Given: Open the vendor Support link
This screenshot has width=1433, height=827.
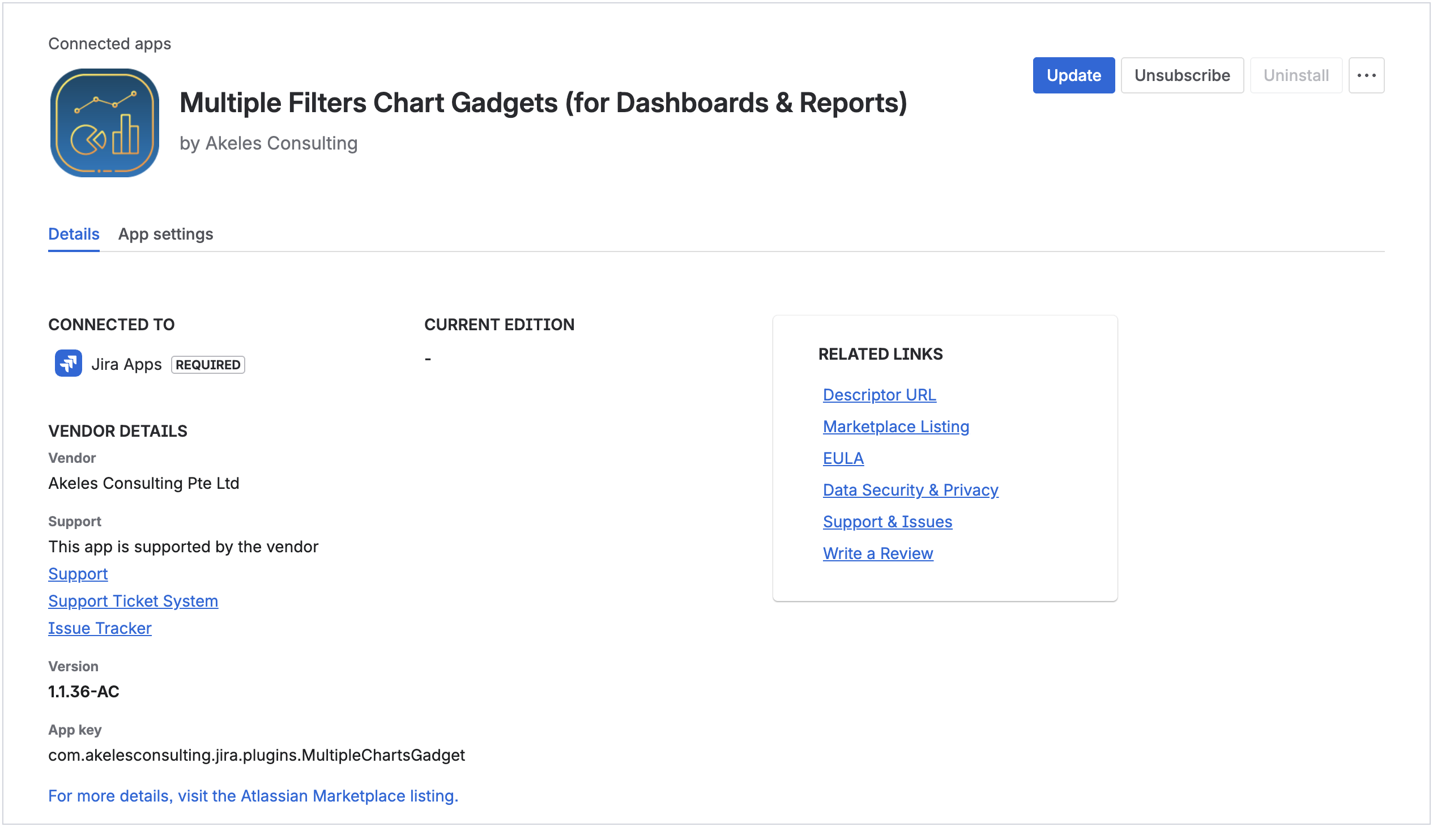Looking at the screenshot, I should (x=78, y=574).
